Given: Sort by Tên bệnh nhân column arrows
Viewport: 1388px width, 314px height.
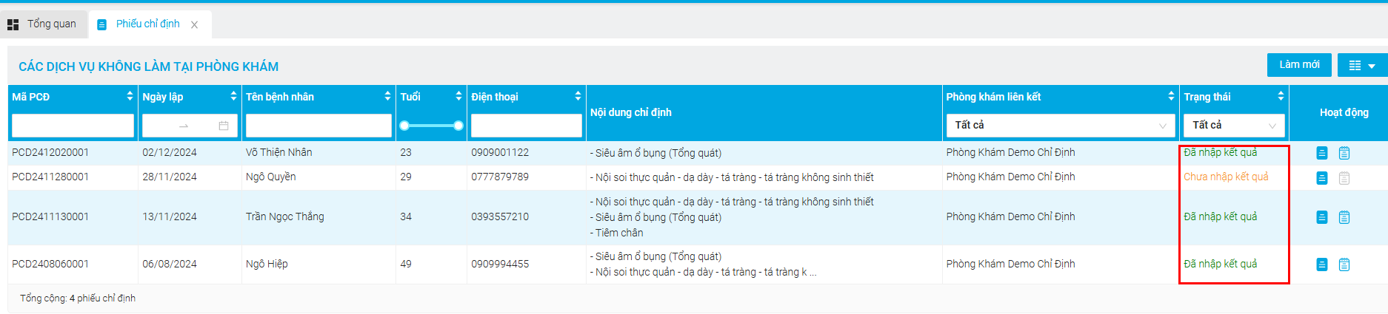Looking at the screenshot, I should (x=387, y=96).
